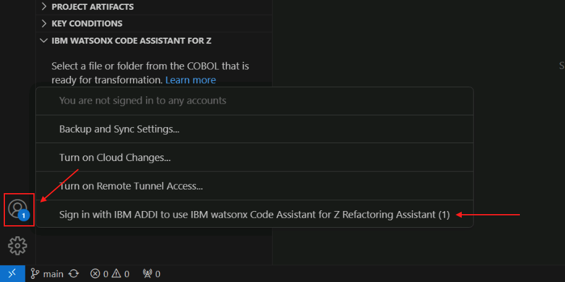Open warnings count in status bar
This screenshot has height=282, width=565.
[x=121, y=274]
